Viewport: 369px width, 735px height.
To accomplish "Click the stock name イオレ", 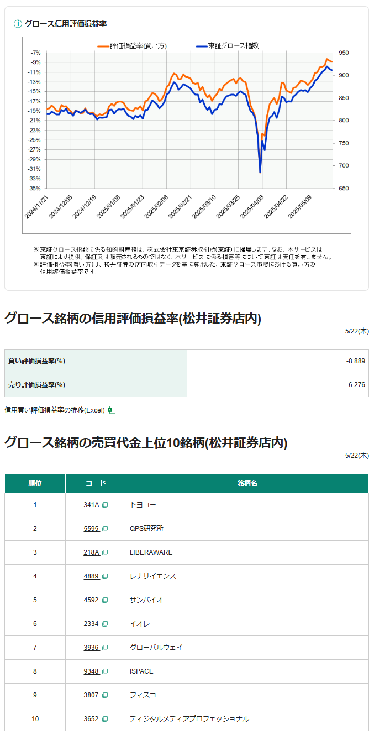I will (140, 624).
